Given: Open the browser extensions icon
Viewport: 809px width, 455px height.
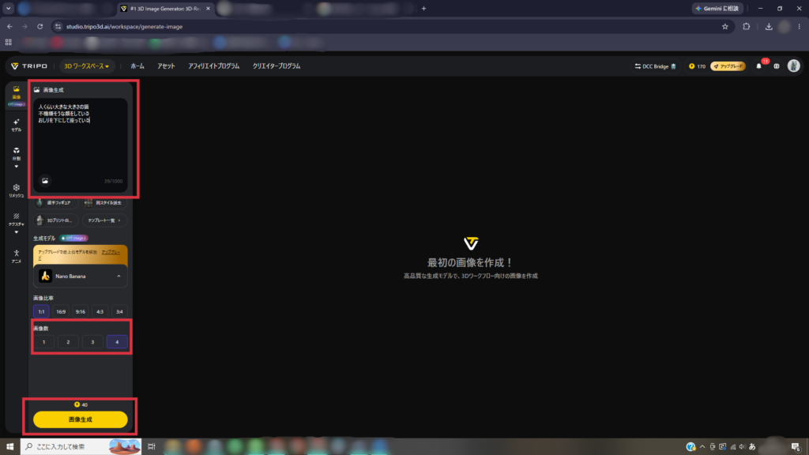Looking at the screenshot, I should click(x=746, y=26).
